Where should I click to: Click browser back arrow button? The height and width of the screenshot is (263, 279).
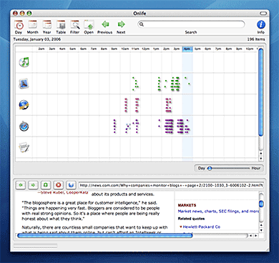21,185
